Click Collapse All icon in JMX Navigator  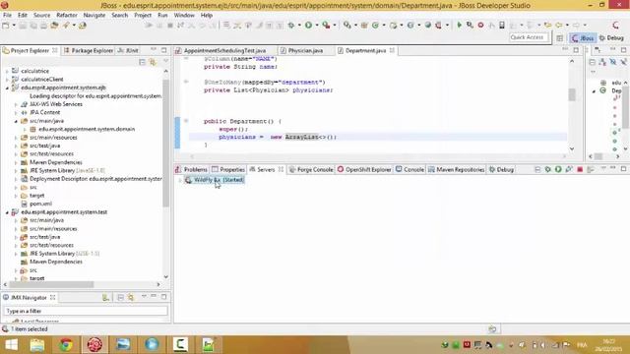coord(120,297)
